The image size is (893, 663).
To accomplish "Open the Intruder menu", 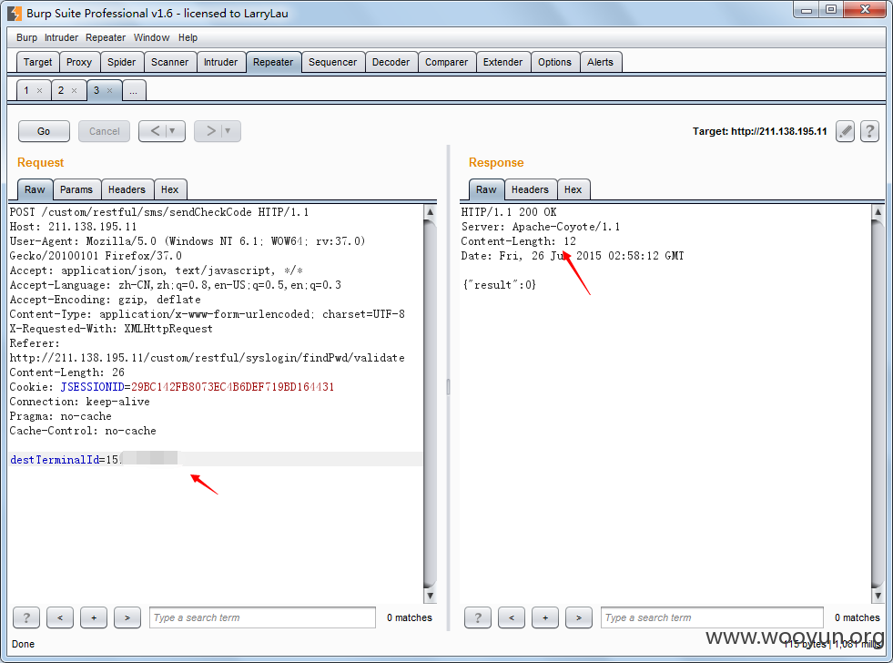I will (x=62, y=37).
